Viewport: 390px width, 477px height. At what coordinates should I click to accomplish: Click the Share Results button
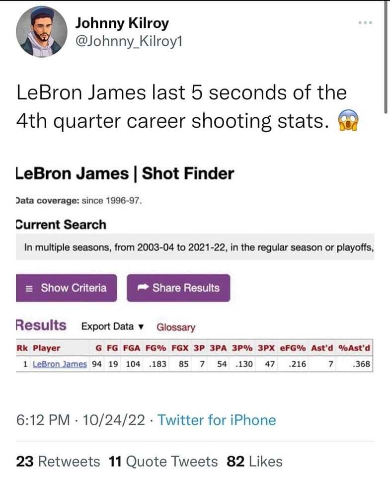[x=178, y=288]
